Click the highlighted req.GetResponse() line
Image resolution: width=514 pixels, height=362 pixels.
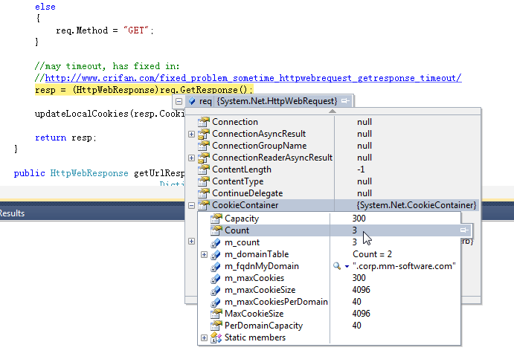pyautogui.click(x=144, y=90)
